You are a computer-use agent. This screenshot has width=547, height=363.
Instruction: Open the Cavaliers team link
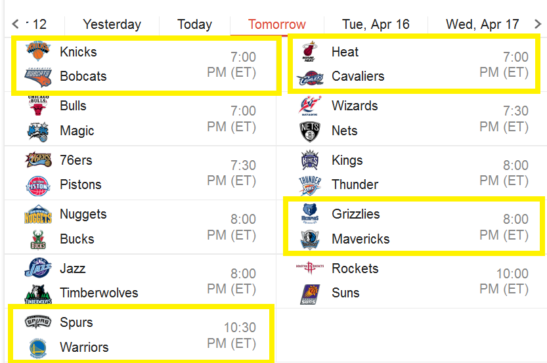coord(358,76)
